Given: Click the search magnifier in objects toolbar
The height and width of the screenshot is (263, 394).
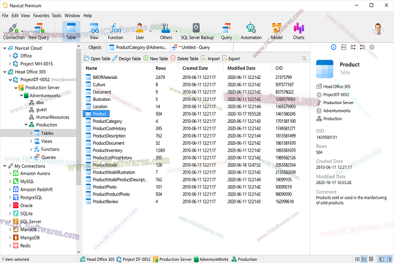Looking at the screenshot, I should 304,59.
